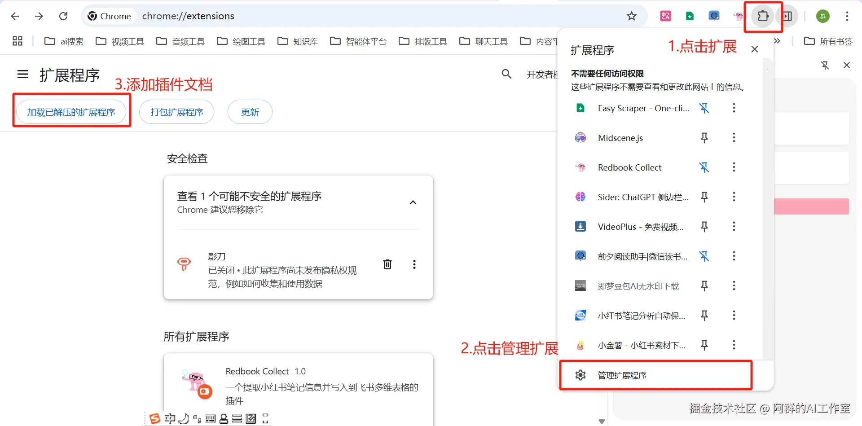Viewport: 862px width, 426px height.
Task: Open the ai搜索 bookmark folder
Action: pyautogui.click(x=64, y=41)
